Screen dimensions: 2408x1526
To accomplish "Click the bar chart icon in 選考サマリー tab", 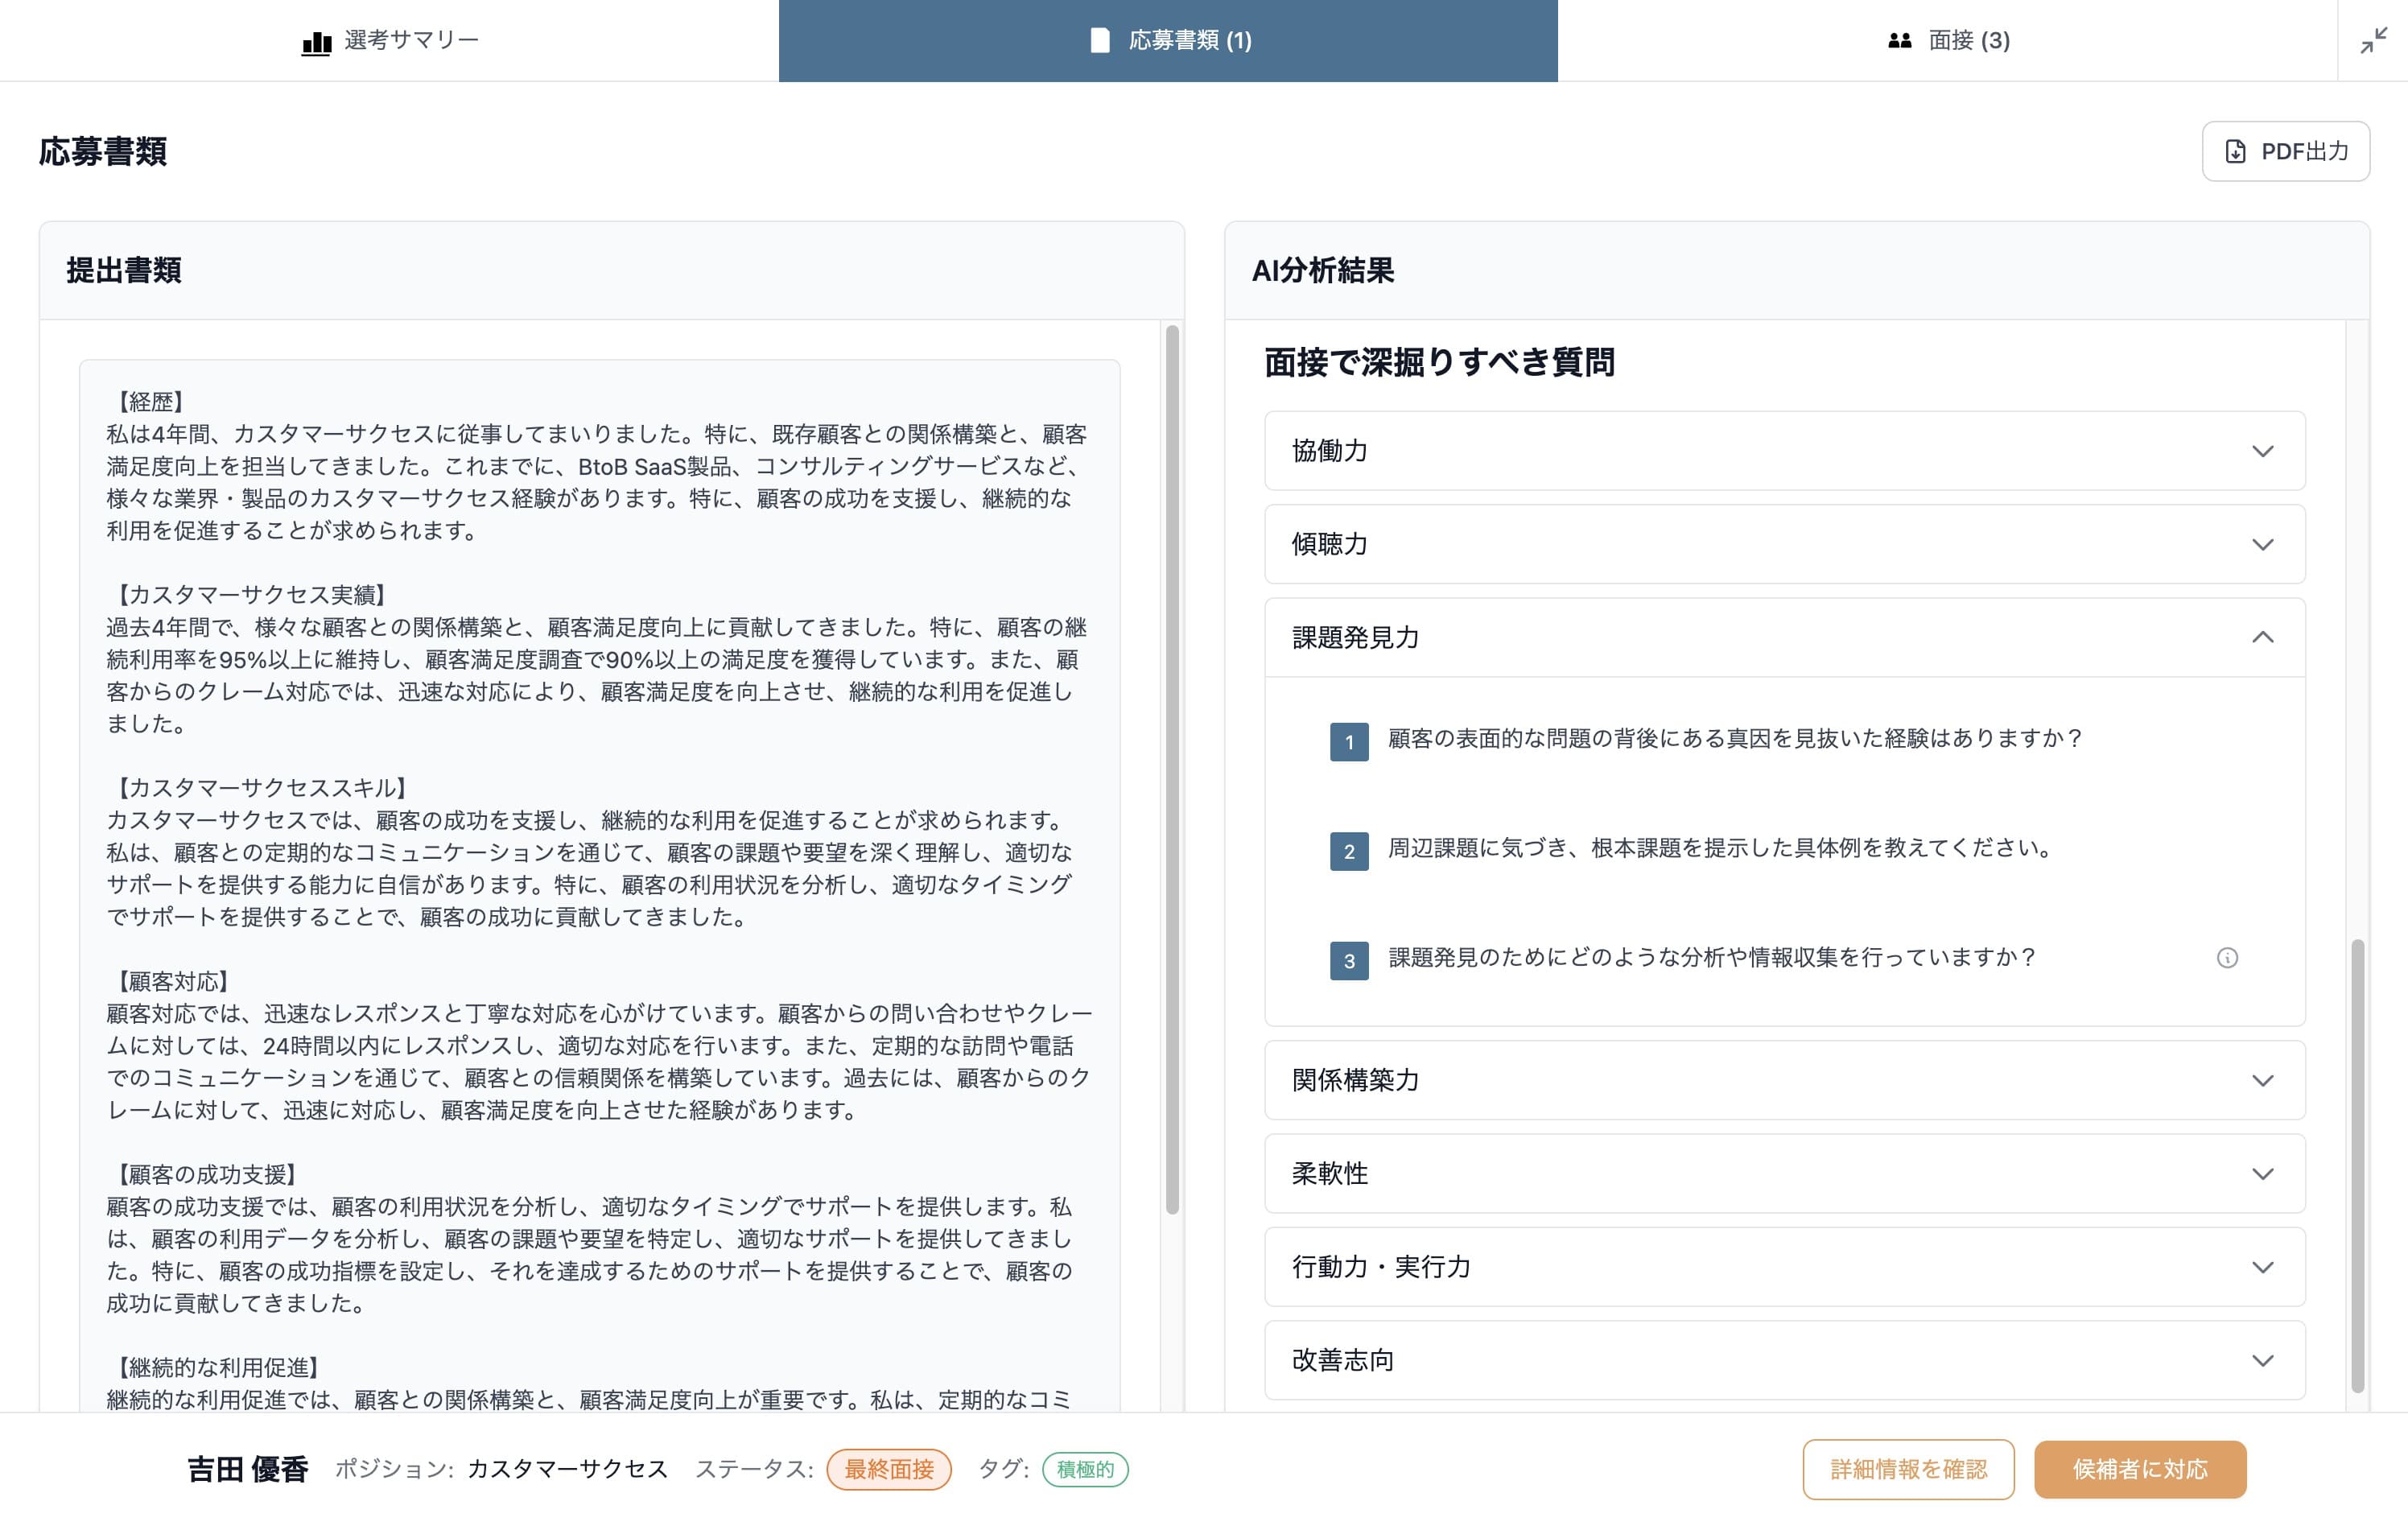I will coord(316,42).
